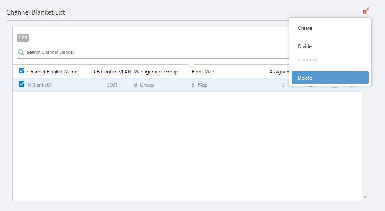Click the Assigned column header
The width and height of the screenshot is (385, 211).
(279, 72)
